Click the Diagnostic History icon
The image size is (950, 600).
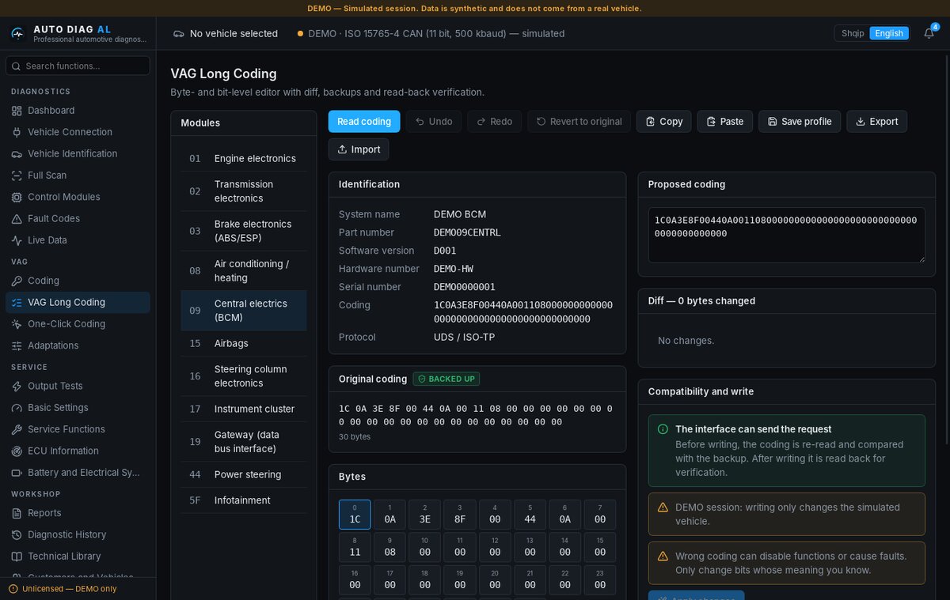tap(17, 534)
